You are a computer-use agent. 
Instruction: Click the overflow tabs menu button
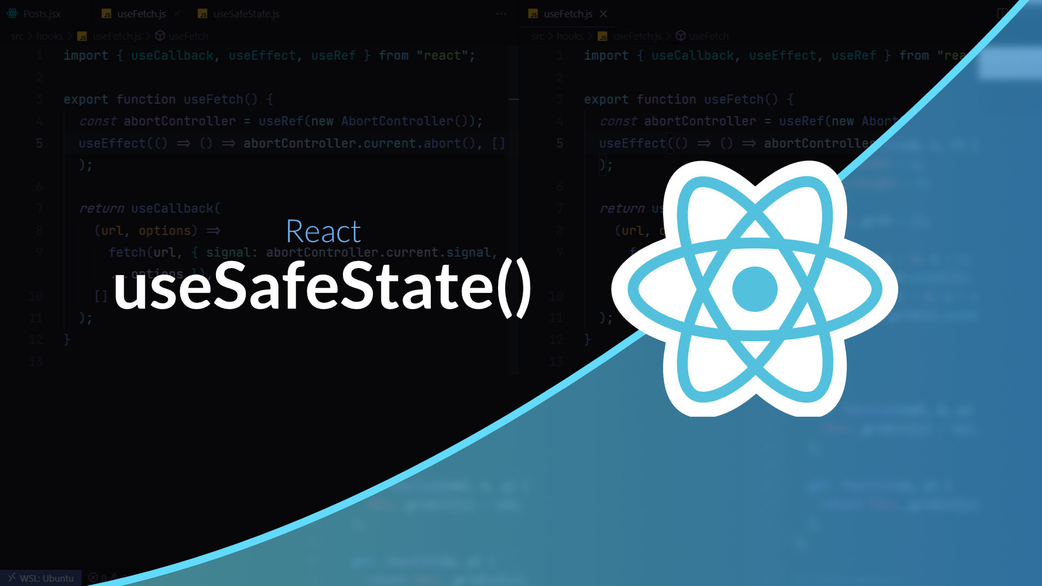coord(501,14)
